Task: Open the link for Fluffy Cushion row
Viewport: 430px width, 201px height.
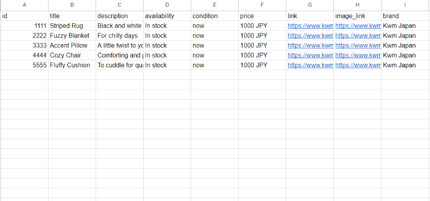Action: (310, 65)
